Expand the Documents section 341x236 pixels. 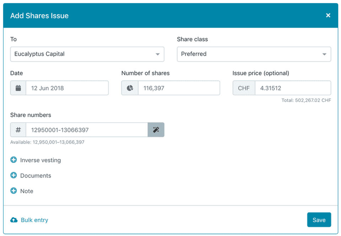point(36,176)
